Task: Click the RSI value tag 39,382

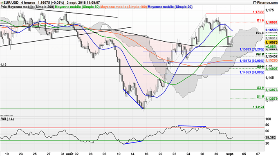Action: pyautogui.click(x=271, y=138)
